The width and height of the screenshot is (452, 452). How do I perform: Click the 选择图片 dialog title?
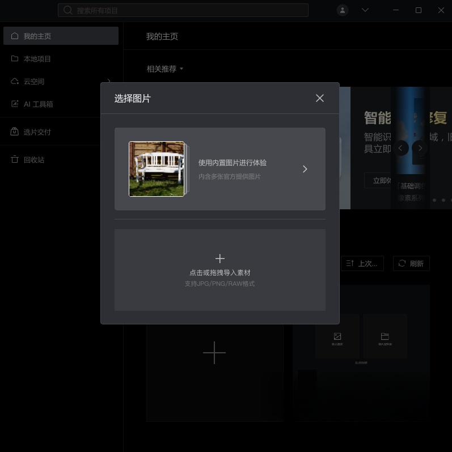[133, 99]
